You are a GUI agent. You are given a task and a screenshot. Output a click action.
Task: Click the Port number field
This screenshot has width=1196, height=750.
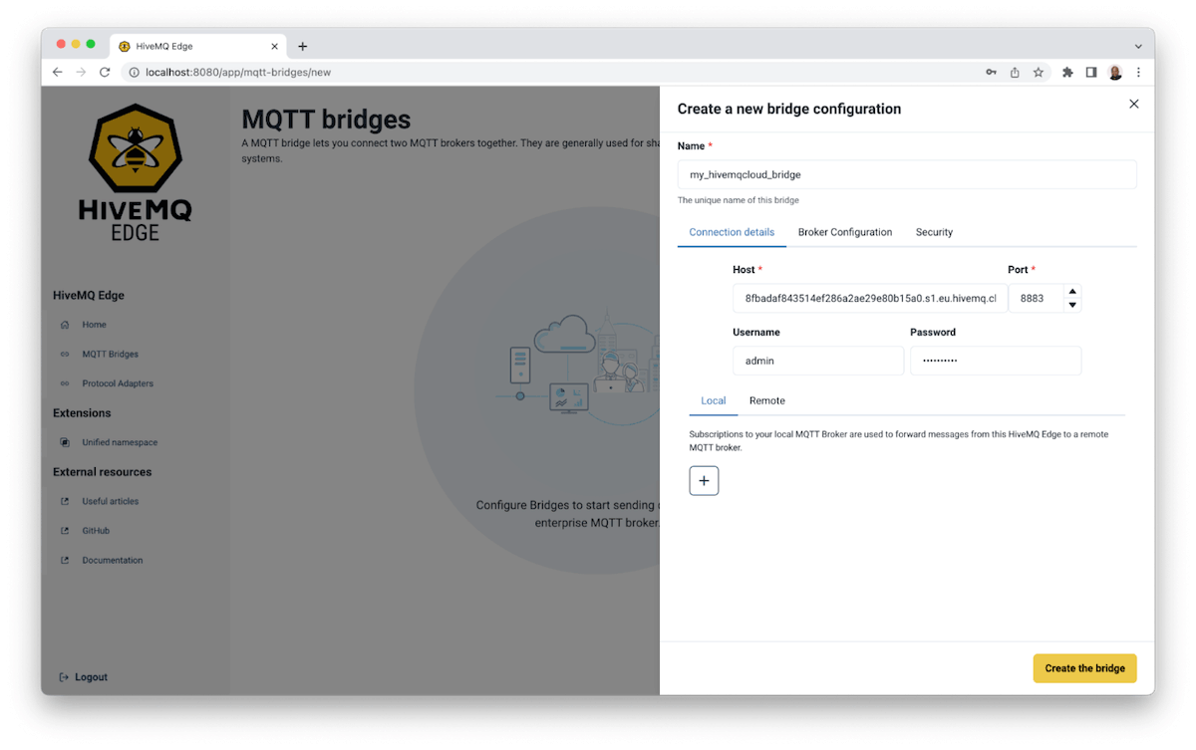(x=1037, y=298)
